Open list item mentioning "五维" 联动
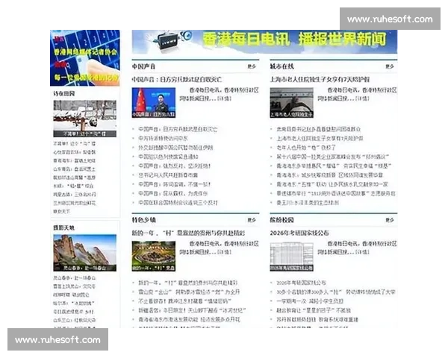448x358 pixels. (x=332, y=184)
